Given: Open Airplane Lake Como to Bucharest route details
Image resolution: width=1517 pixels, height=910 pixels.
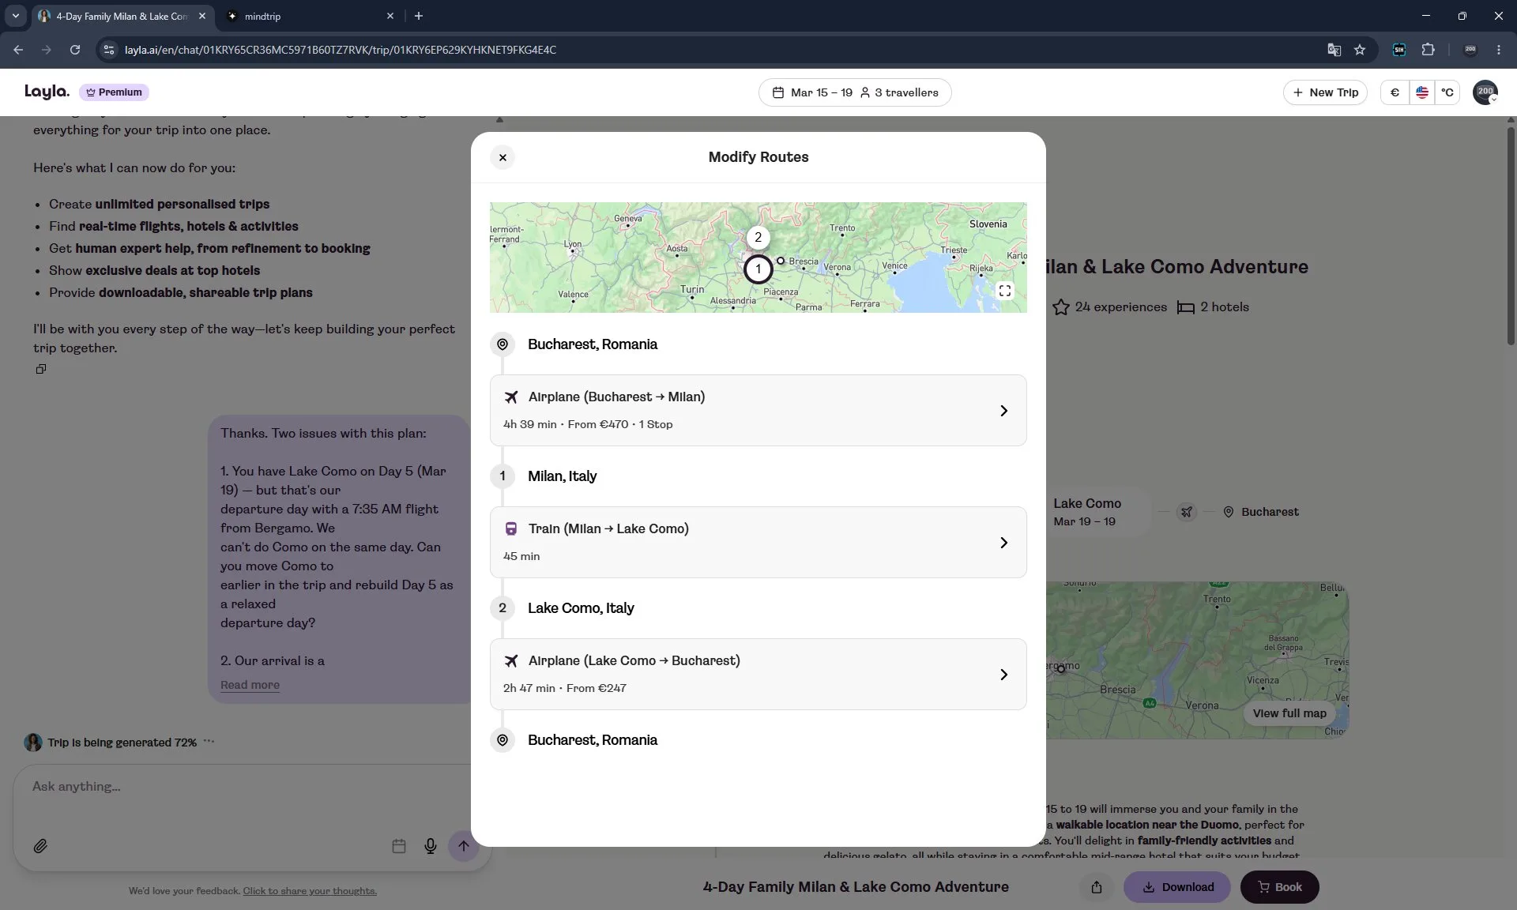Looking at the screenshot, I should 758,674.
